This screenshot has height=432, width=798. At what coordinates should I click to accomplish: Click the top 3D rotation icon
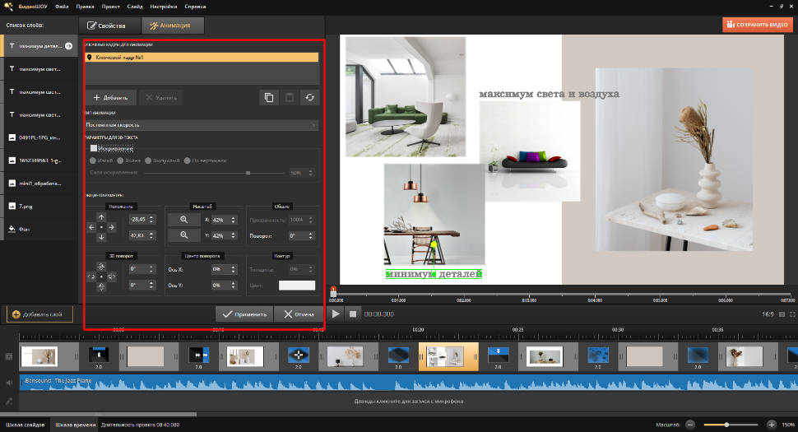[101, 267]
